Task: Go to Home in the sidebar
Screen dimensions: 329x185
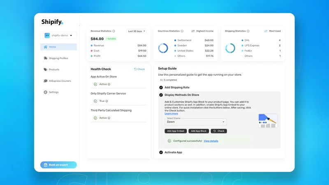Action: coord(58,47)
